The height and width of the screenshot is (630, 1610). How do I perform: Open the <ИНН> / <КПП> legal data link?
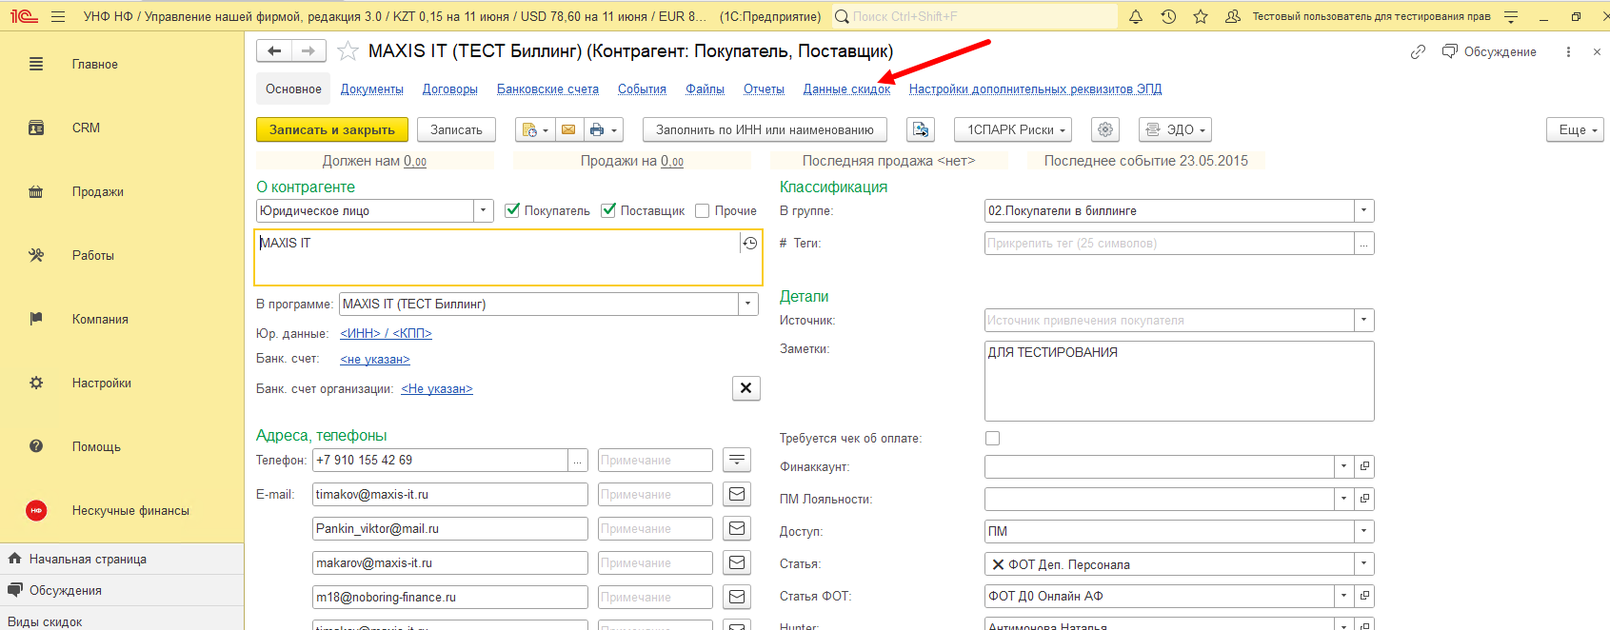point(386,333)
